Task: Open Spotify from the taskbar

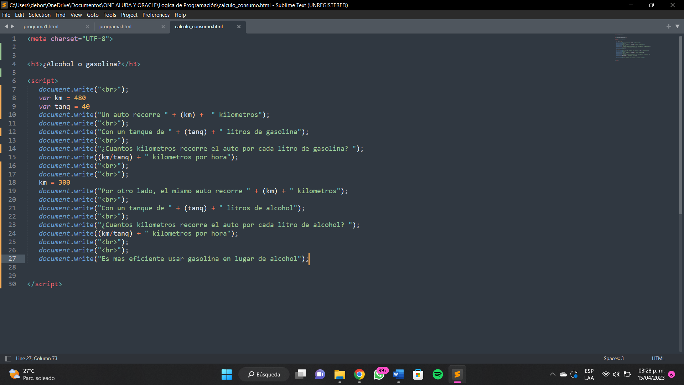Action: tap(437, 374)
